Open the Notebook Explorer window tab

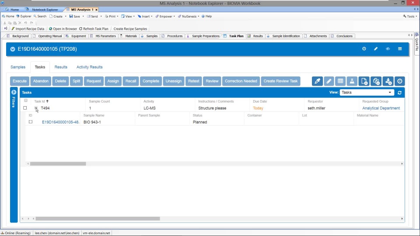coord(42,10)
